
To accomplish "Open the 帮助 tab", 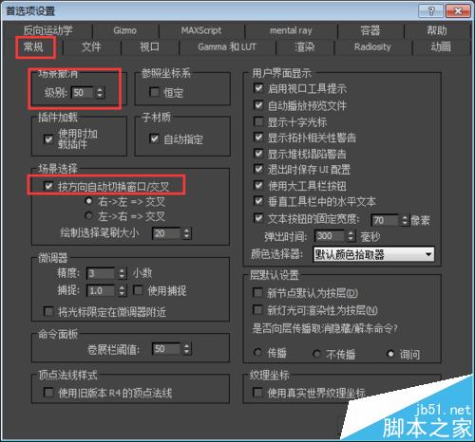I will coord(437,30).
